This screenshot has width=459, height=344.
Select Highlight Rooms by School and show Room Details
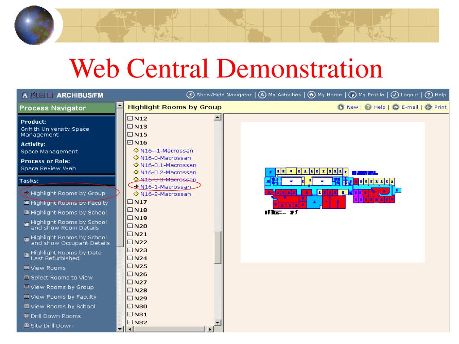pos(69,225)
